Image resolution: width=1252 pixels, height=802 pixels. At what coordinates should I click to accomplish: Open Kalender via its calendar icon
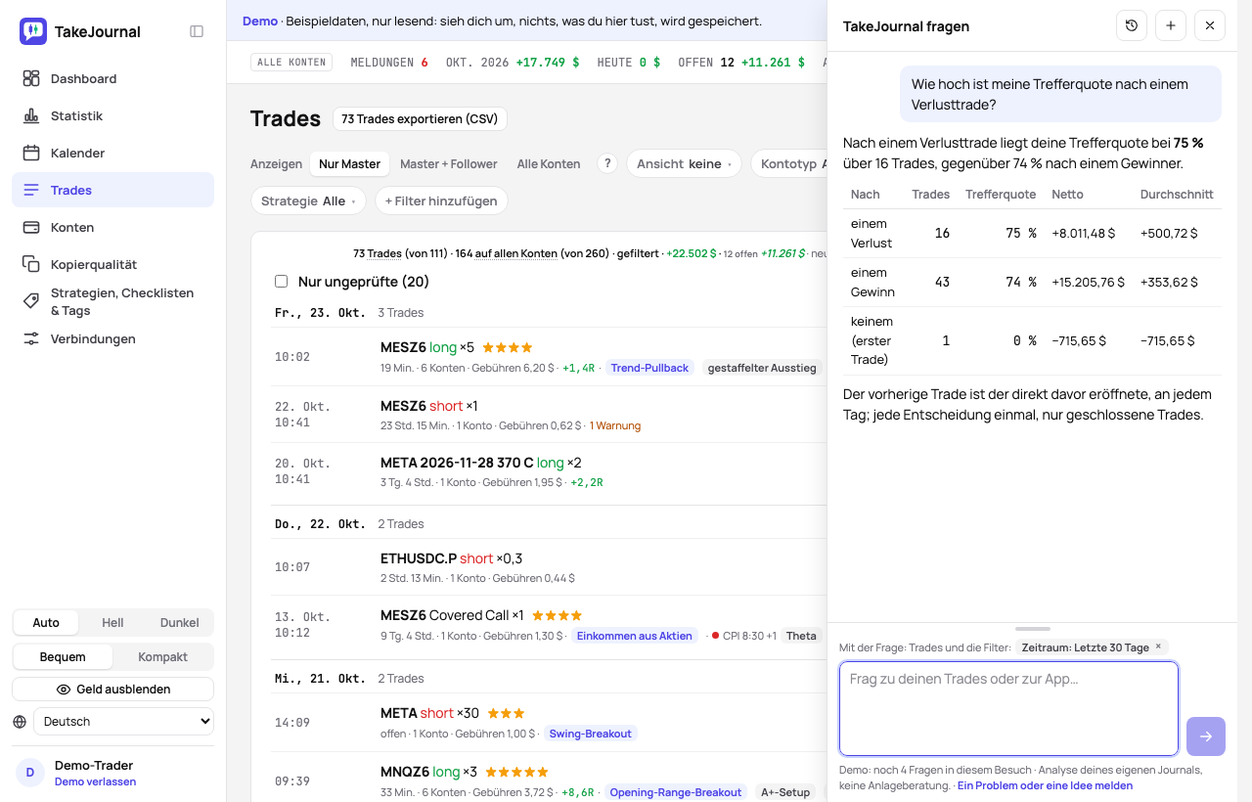point(31,153)
